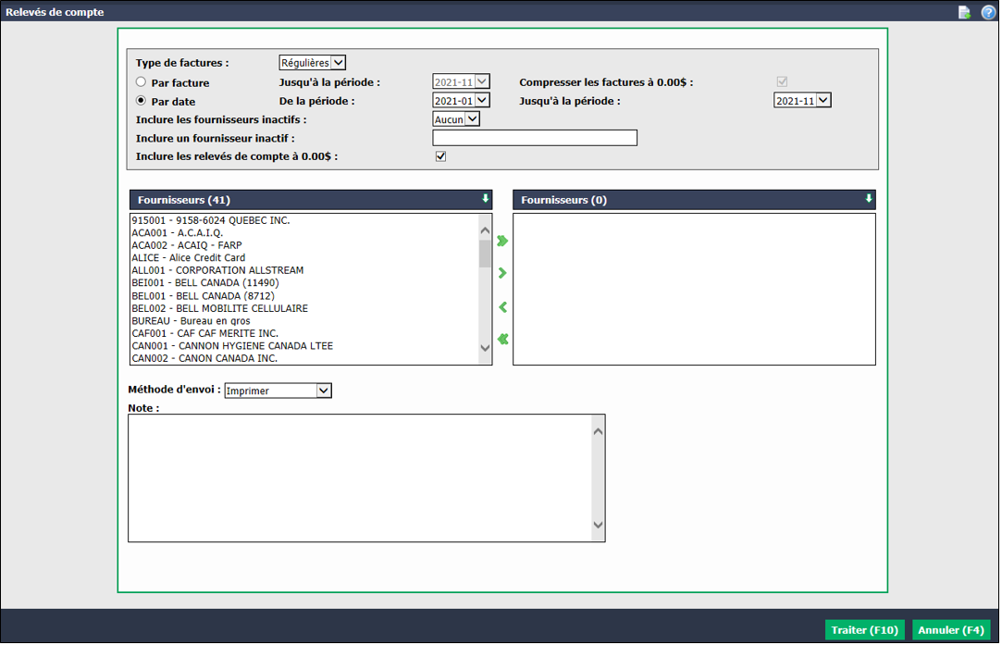1002x645 pixels.
Task: Move all suppliers to the right list
Action: [502, 241]
